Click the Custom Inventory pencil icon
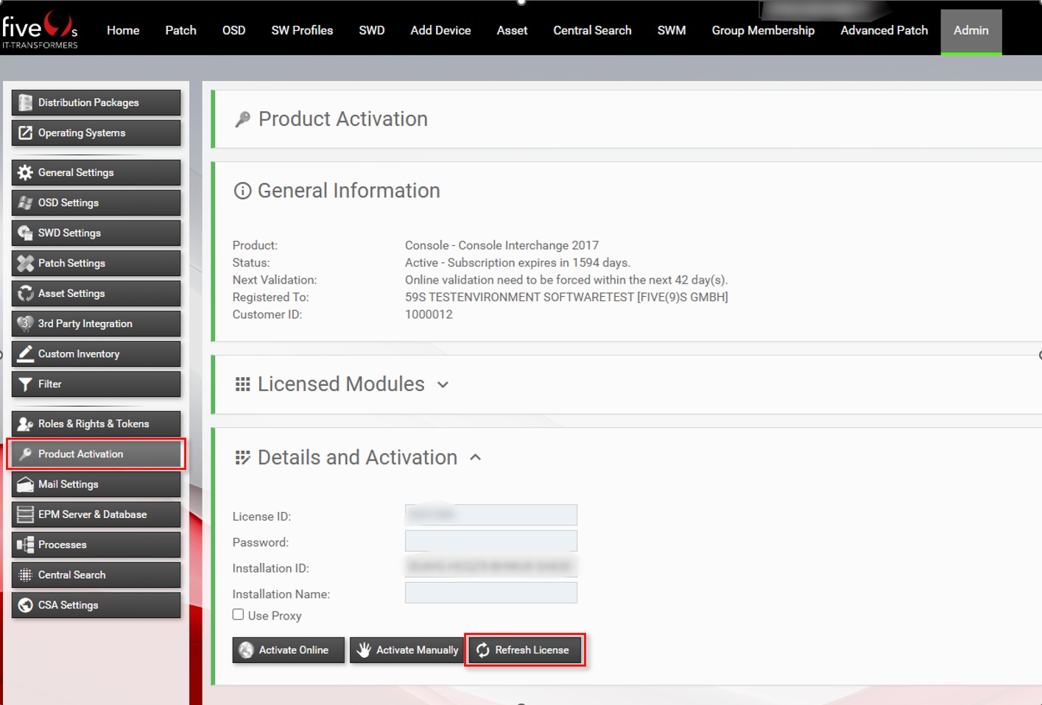 [x=25, y=354]
